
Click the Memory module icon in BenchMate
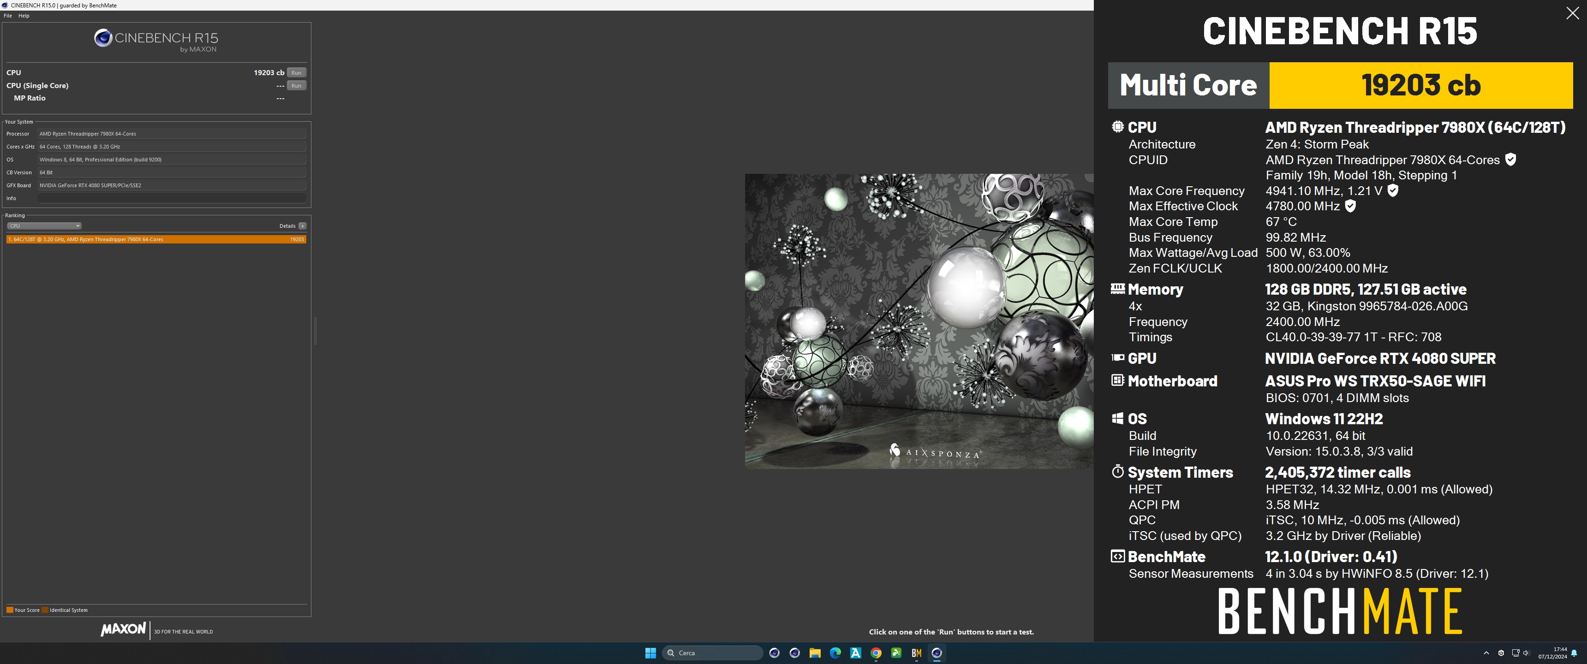coord(1117,288)
